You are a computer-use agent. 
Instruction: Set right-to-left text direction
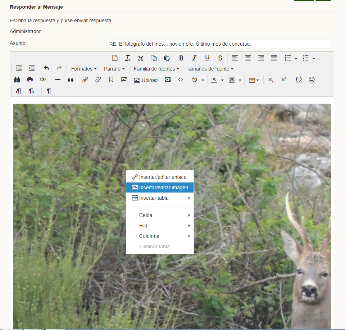tap(32, 91)
